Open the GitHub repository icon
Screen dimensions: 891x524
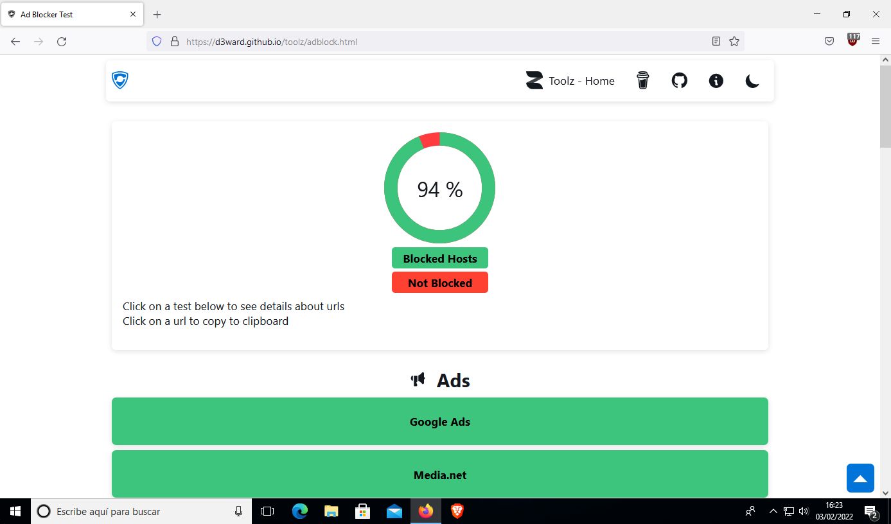point(679,80)
